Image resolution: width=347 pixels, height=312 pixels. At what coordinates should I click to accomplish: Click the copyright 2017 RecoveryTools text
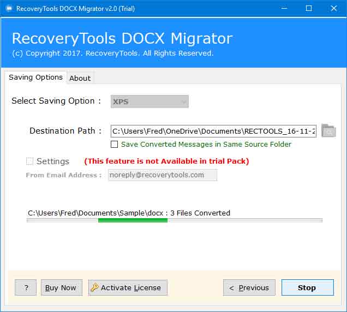click(x=113, y=53)
